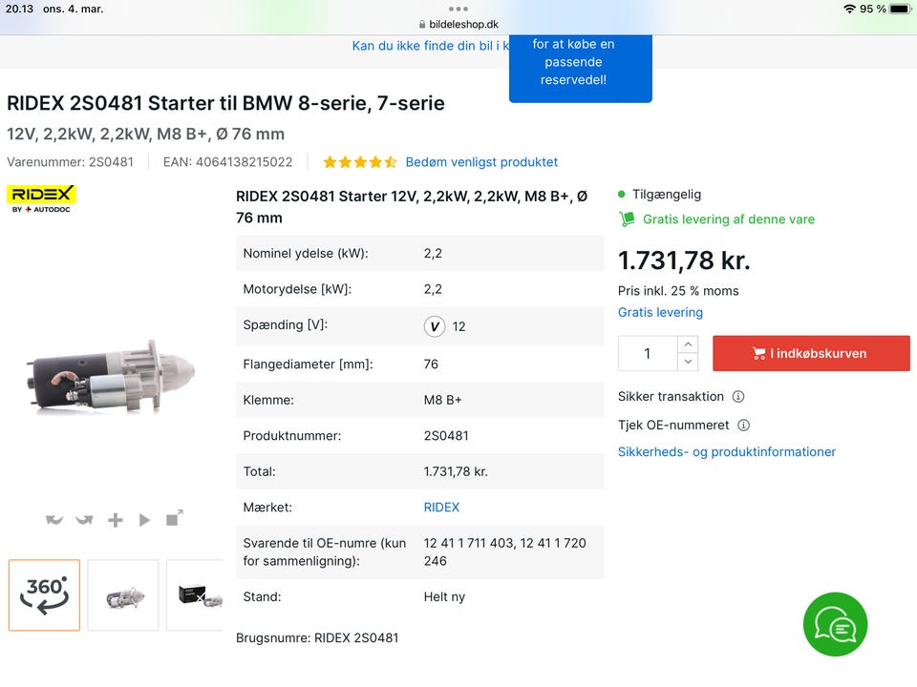The height and width of the screenshot is (687, 917).
Task: Rotate the product image left
Action: coord(54,520)
